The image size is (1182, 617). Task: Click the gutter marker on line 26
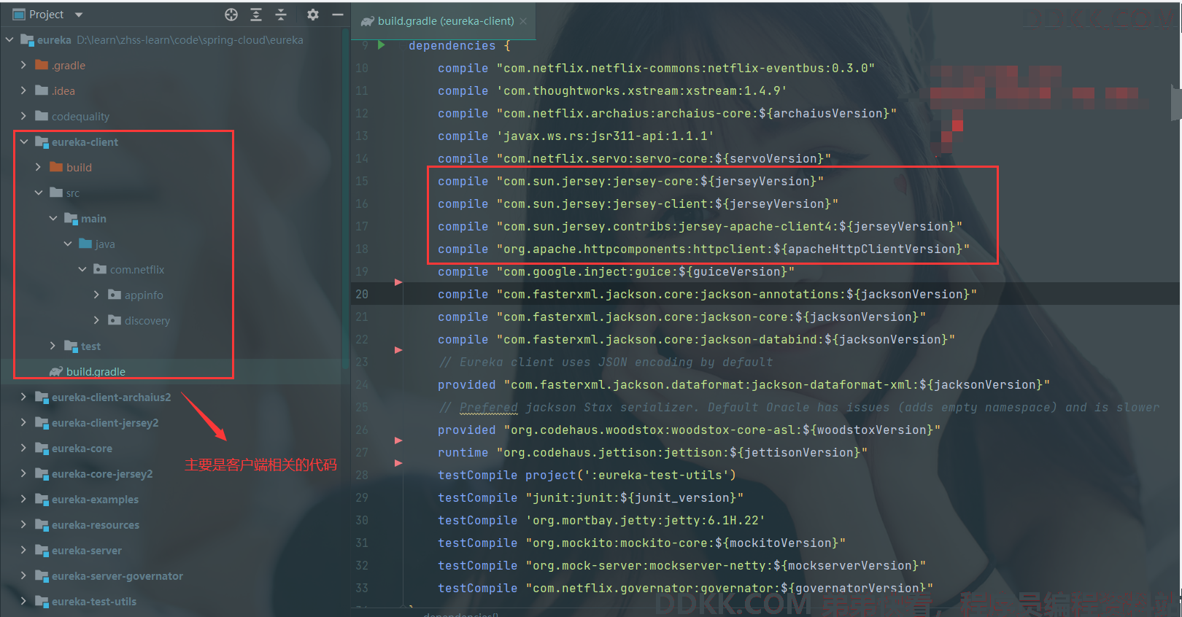398,441
